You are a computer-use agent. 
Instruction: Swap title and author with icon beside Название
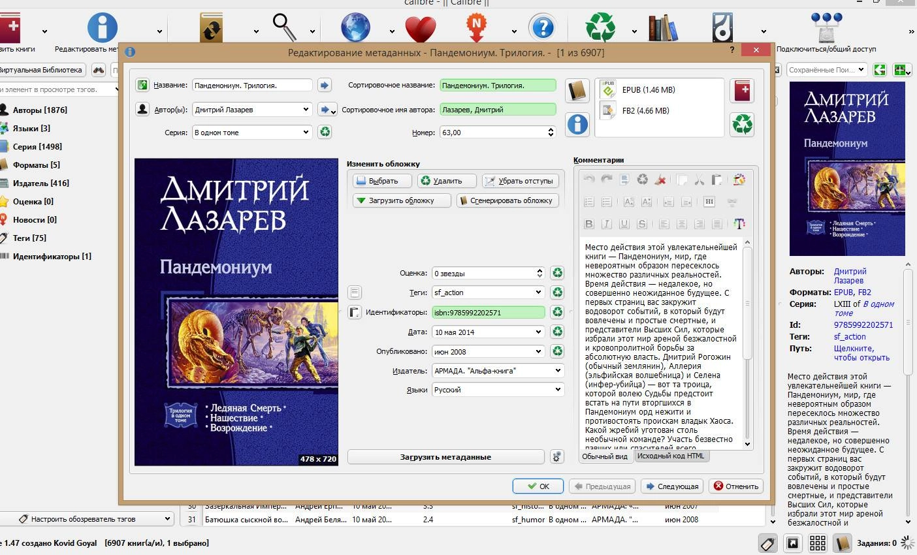142,85
